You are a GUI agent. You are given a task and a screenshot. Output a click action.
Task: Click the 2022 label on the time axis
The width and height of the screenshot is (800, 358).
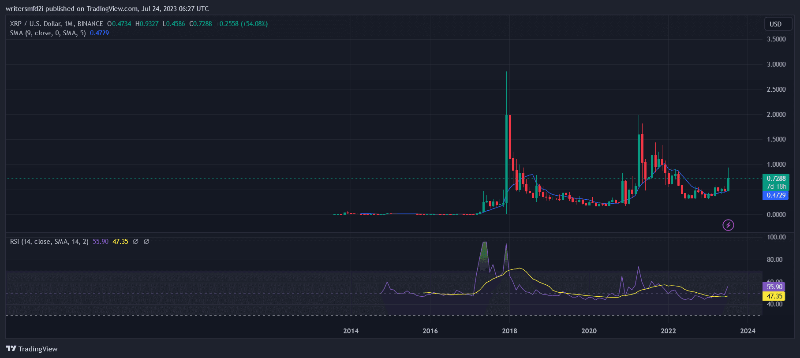point(668,331)
